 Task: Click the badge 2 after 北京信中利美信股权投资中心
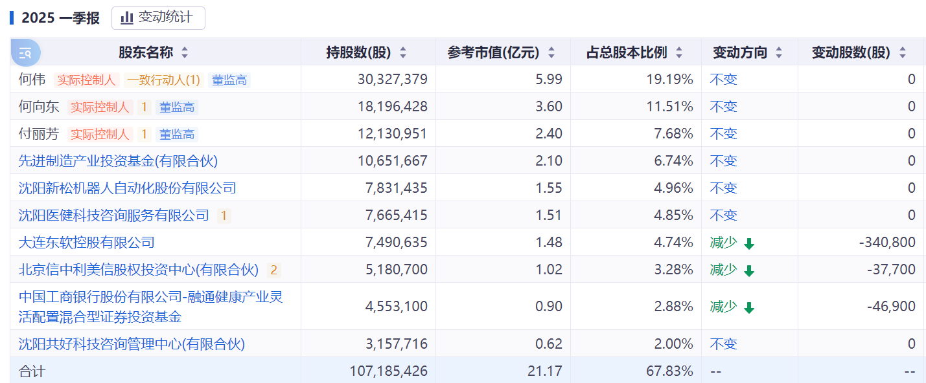[274, 270]
